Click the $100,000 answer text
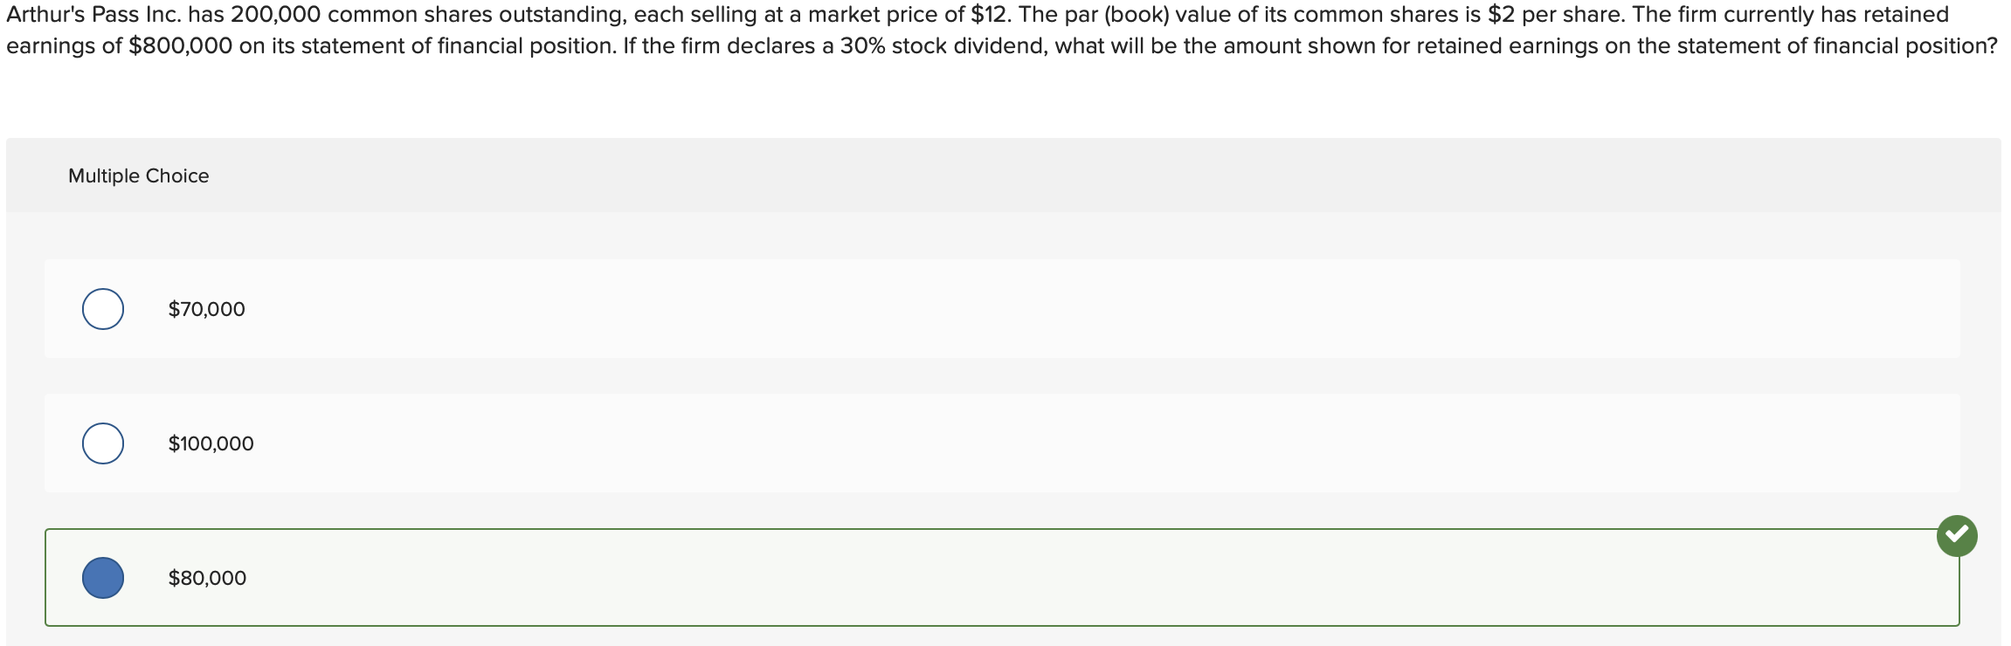2011x646 pixels. (211, 443)
